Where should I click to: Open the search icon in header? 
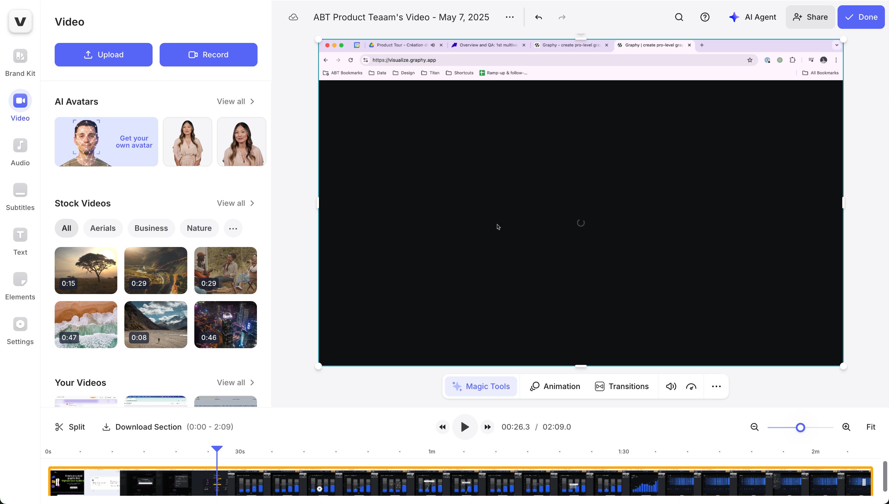click(679, 17)
